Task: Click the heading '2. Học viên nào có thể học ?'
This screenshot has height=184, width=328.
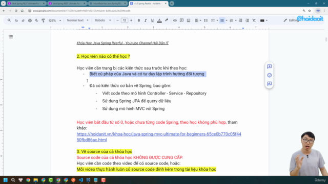Action: (x=104, y=56)
